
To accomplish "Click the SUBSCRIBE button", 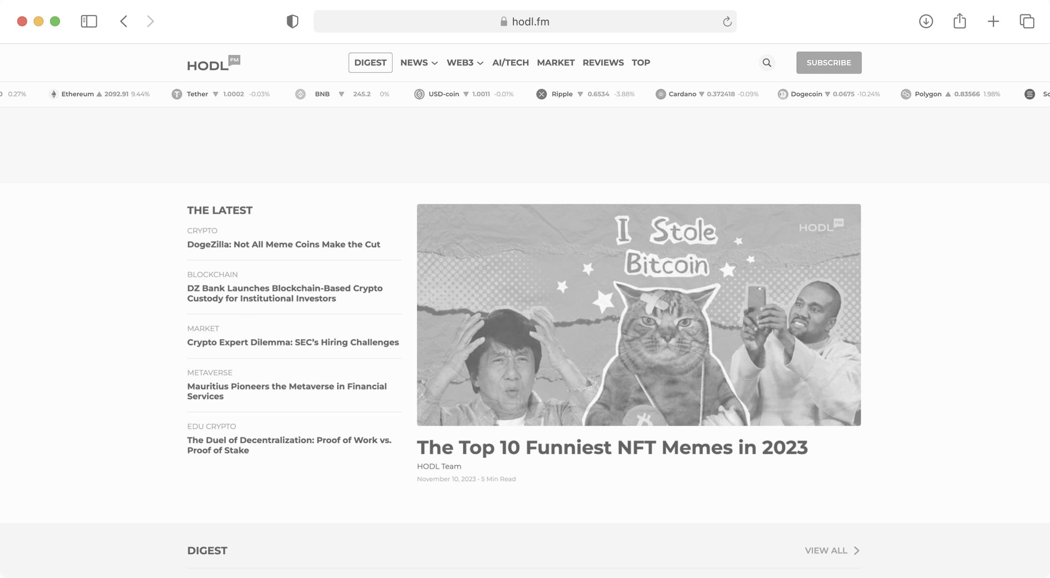I will [x=828, y=63].
